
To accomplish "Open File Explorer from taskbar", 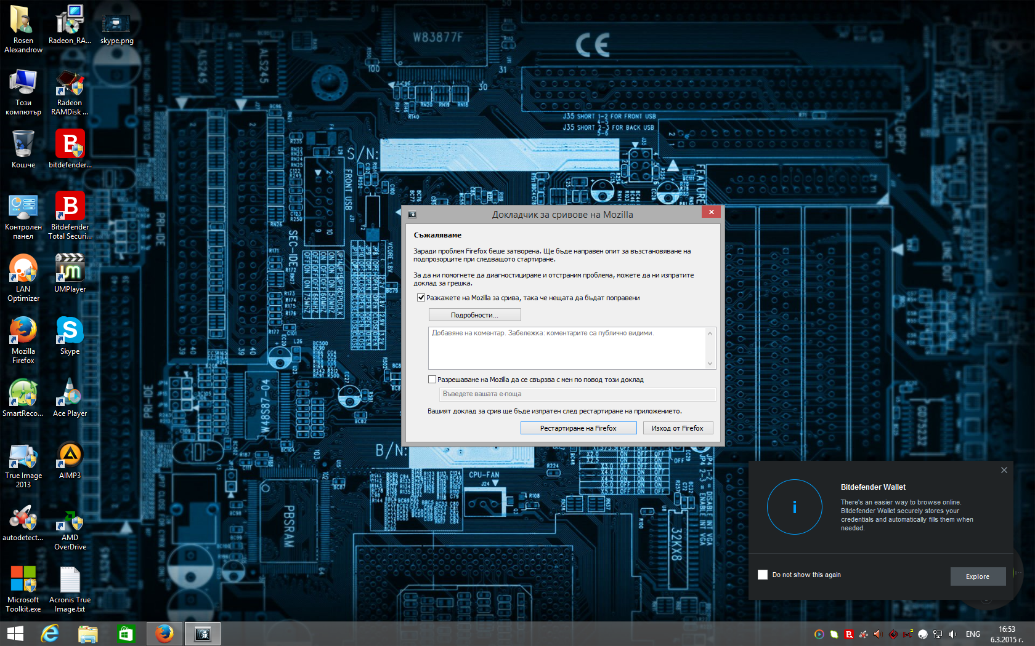I will pyautogui.click(x=88, y=634).
